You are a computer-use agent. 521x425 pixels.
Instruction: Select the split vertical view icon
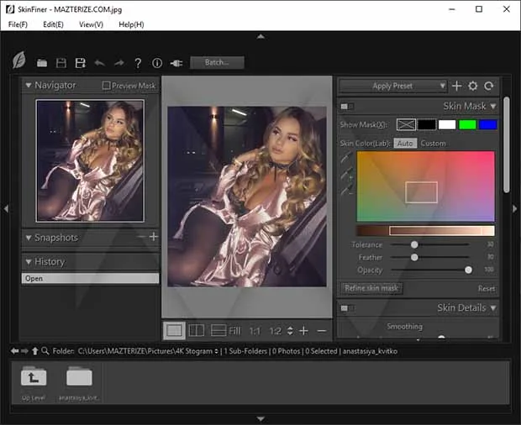click(x=197, y=331)
